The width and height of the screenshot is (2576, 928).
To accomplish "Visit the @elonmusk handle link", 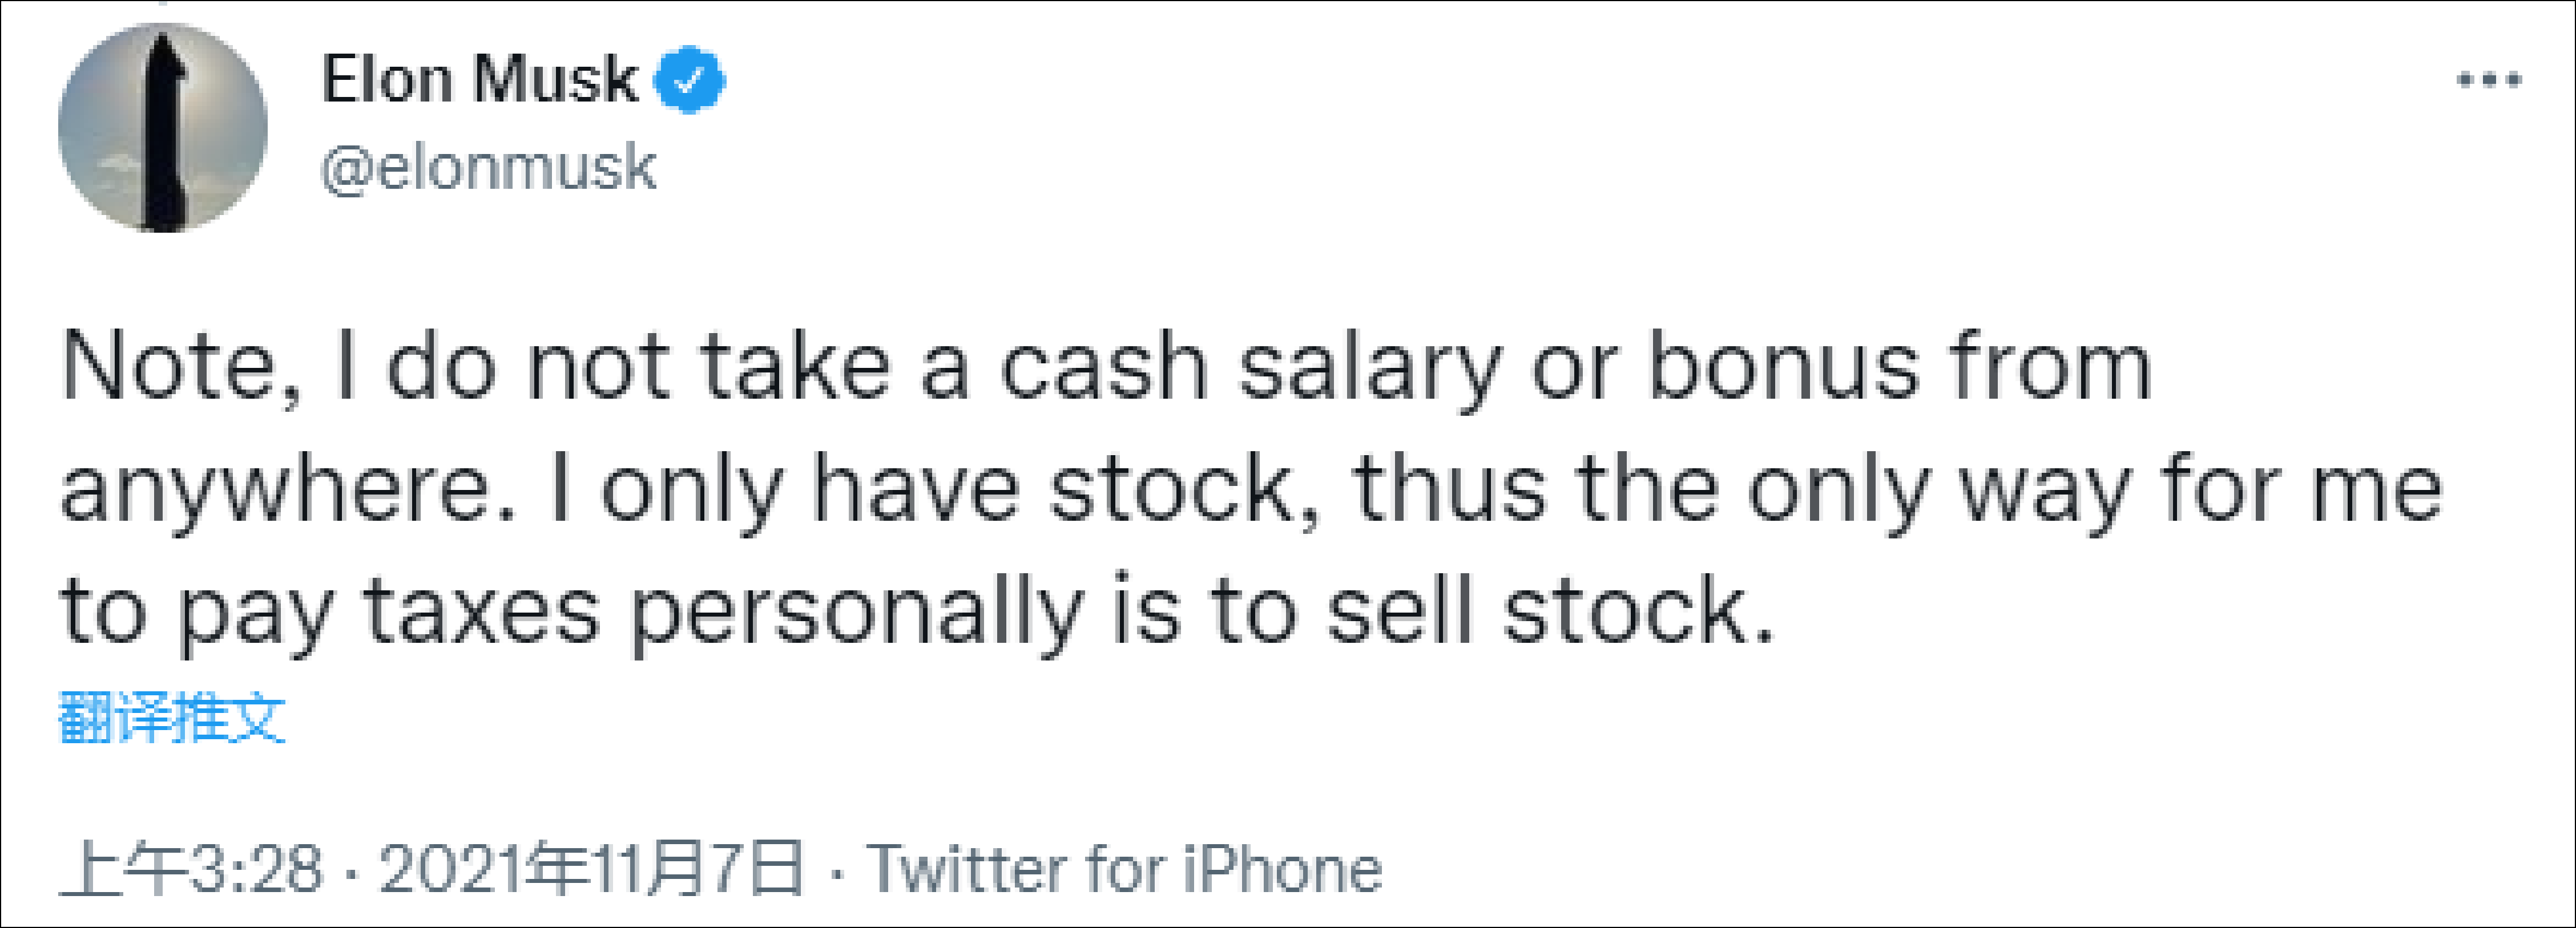I will coord(488,167).
